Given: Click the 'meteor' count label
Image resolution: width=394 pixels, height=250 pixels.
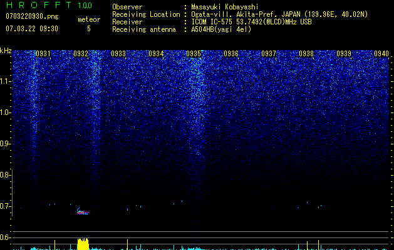Looking at the screenshot, I should tap(89, 19).
